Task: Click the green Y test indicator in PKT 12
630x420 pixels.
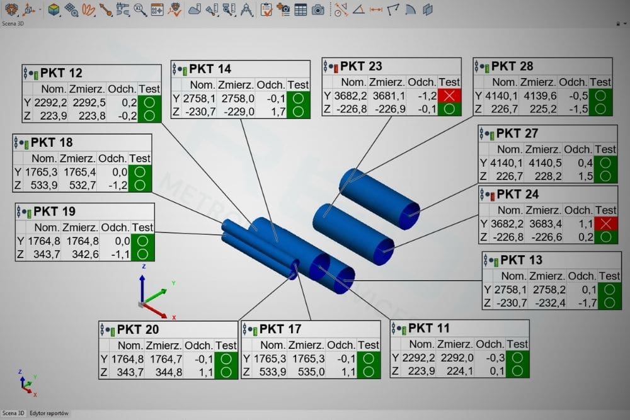Action: [x=150, y=103]
